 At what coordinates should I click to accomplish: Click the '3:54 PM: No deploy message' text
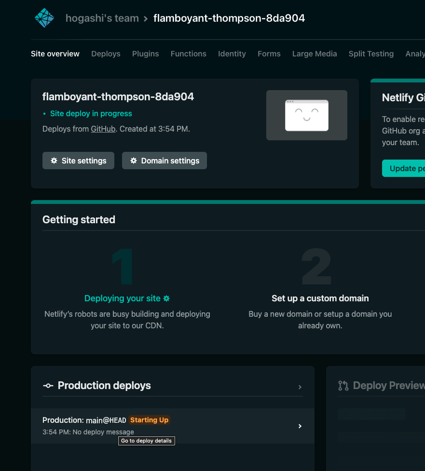(88, 432)
